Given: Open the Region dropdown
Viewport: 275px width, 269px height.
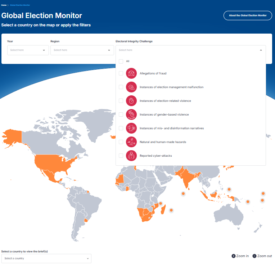Looking at the screenshot, I should coord(82,50).
